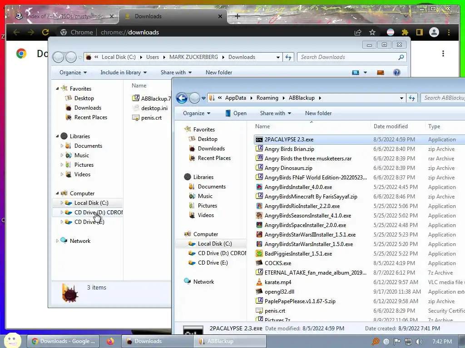Select CD Drive (E:) in ABBlackup sidebar
465x348 pixels.
click(208, 263)
